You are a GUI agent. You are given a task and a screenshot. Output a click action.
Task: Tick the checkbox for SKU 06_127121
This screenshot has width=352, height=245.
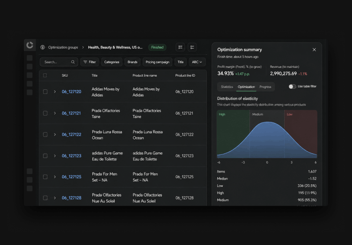pos(45,113)
